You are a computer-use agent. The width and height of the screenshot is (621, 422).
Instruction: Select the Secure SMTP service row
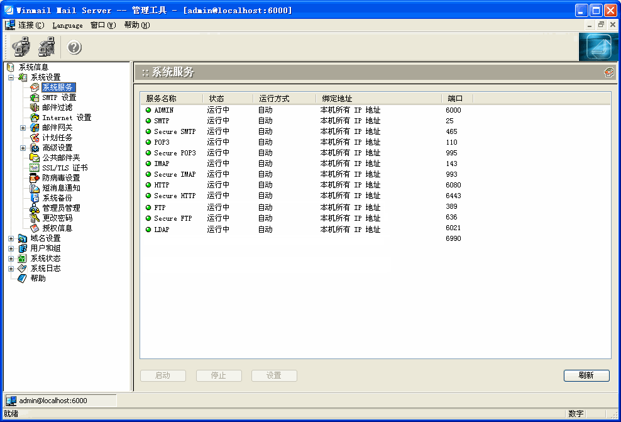click(174, 131)
